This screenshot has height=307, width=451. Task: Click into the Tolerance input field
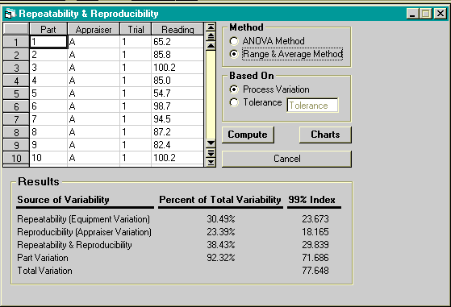tap(313, 105)
